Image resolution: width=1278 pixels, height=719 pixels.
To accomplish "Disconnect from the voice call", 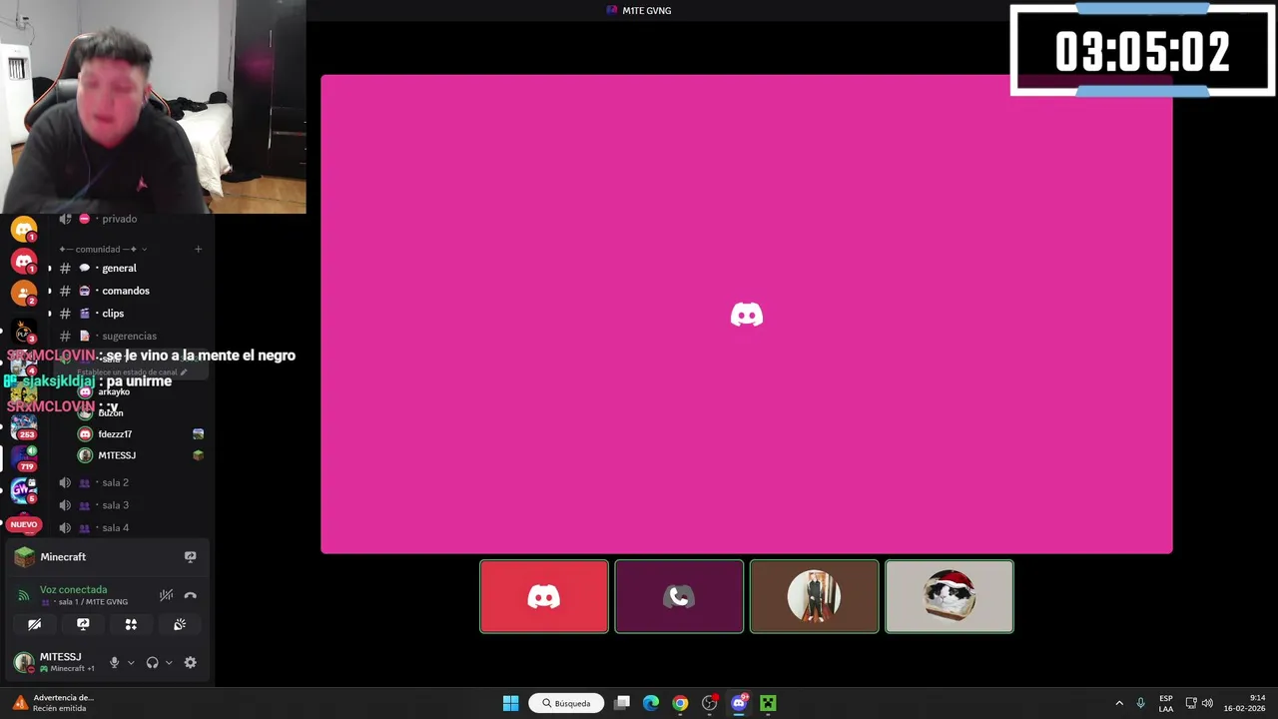I will 190,595.
